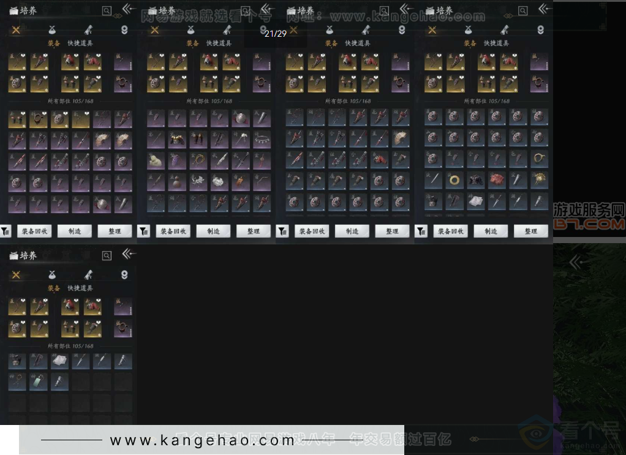The height and width of the screenshot is (455, 626).
Task: Open the filter in the second panel
Action: [144, 231]
